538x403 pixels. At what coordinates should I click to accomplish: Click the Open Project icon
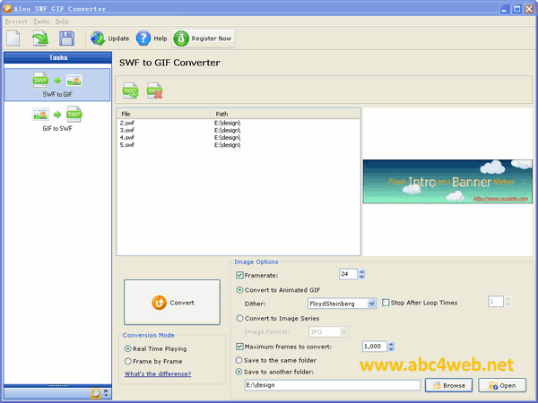click(40, 39)
